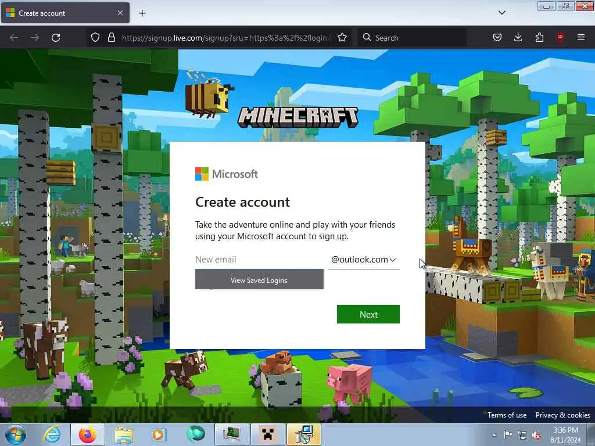Viewport: 595px width, 446px height.
Task: Click the taskbar clock showing 3:36 PM
Action: click(565, 435)
